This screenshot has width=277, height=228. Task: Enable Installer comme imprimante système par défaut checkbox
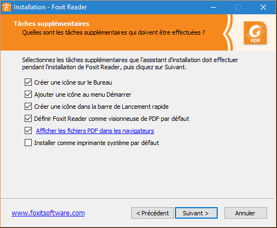[28, 143]
